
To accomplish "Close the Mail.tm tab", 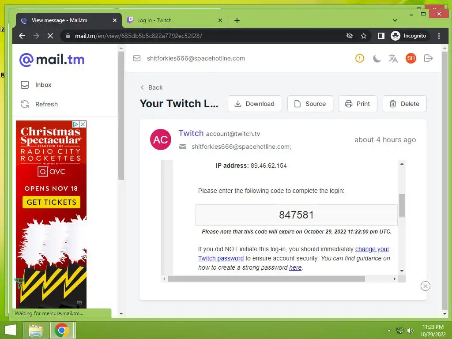I will (115, 20).
